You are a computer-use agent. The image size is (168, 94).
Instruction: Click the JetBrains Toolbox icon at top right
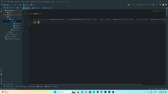coord(166,5)
